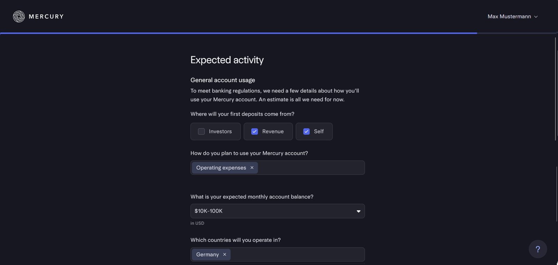Click the page vertical scrollbar
Viewport: 558px width, 265px height.
click(x=556, y=89)
